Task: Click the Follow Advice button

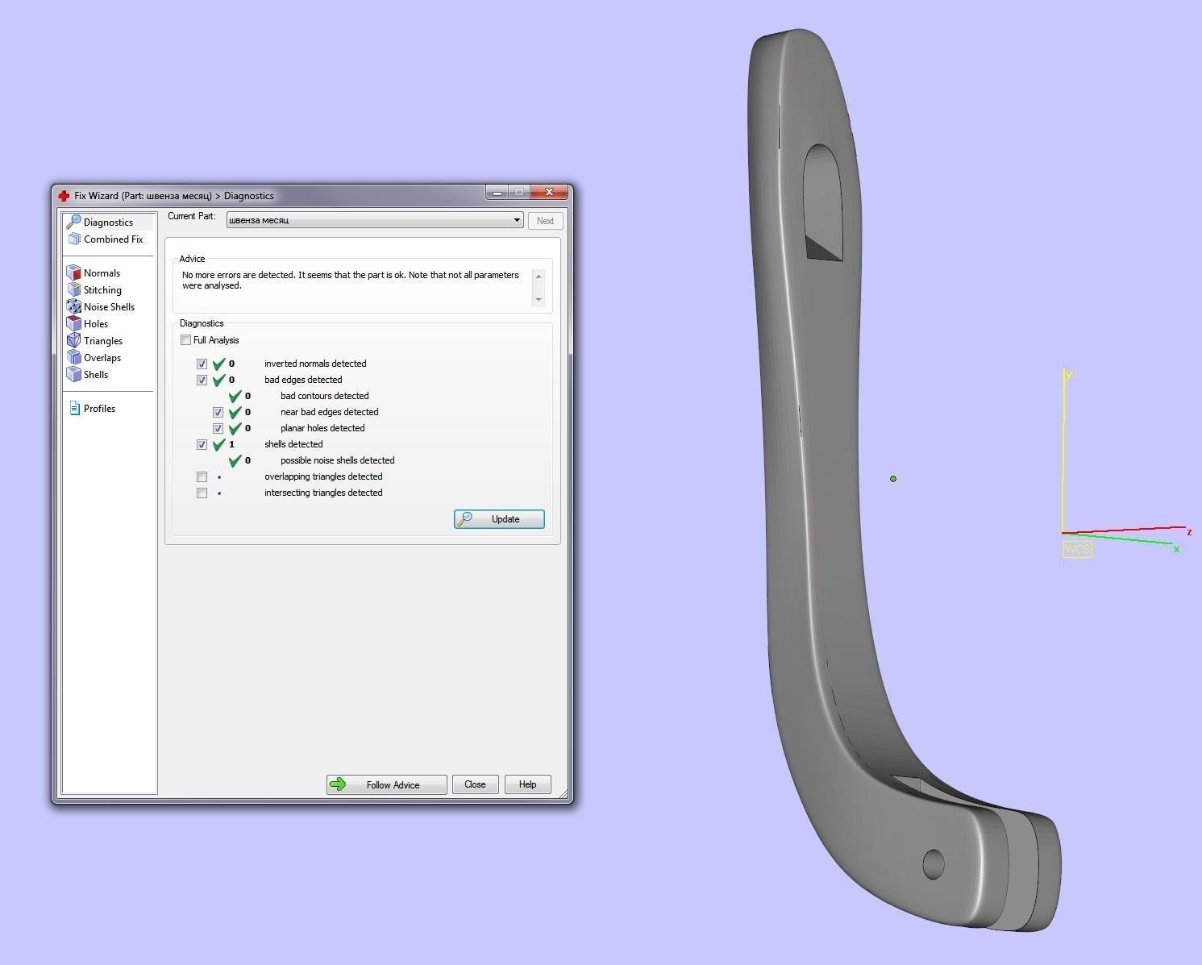Action: click(386, 784)
